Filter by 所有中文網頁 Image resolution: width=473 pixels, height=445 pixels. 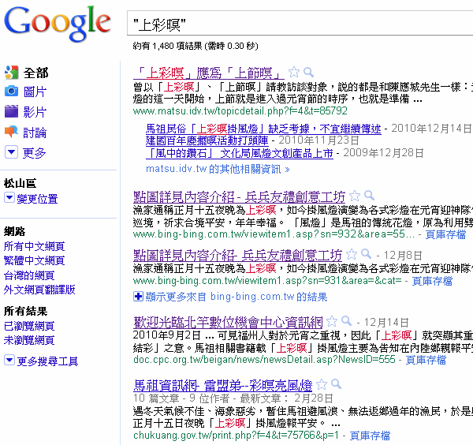(x=34, y=246)
